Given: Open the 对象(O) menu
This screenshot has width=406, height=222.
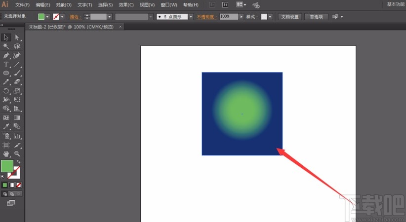Looking at the screenshot, I should point(64,5).
